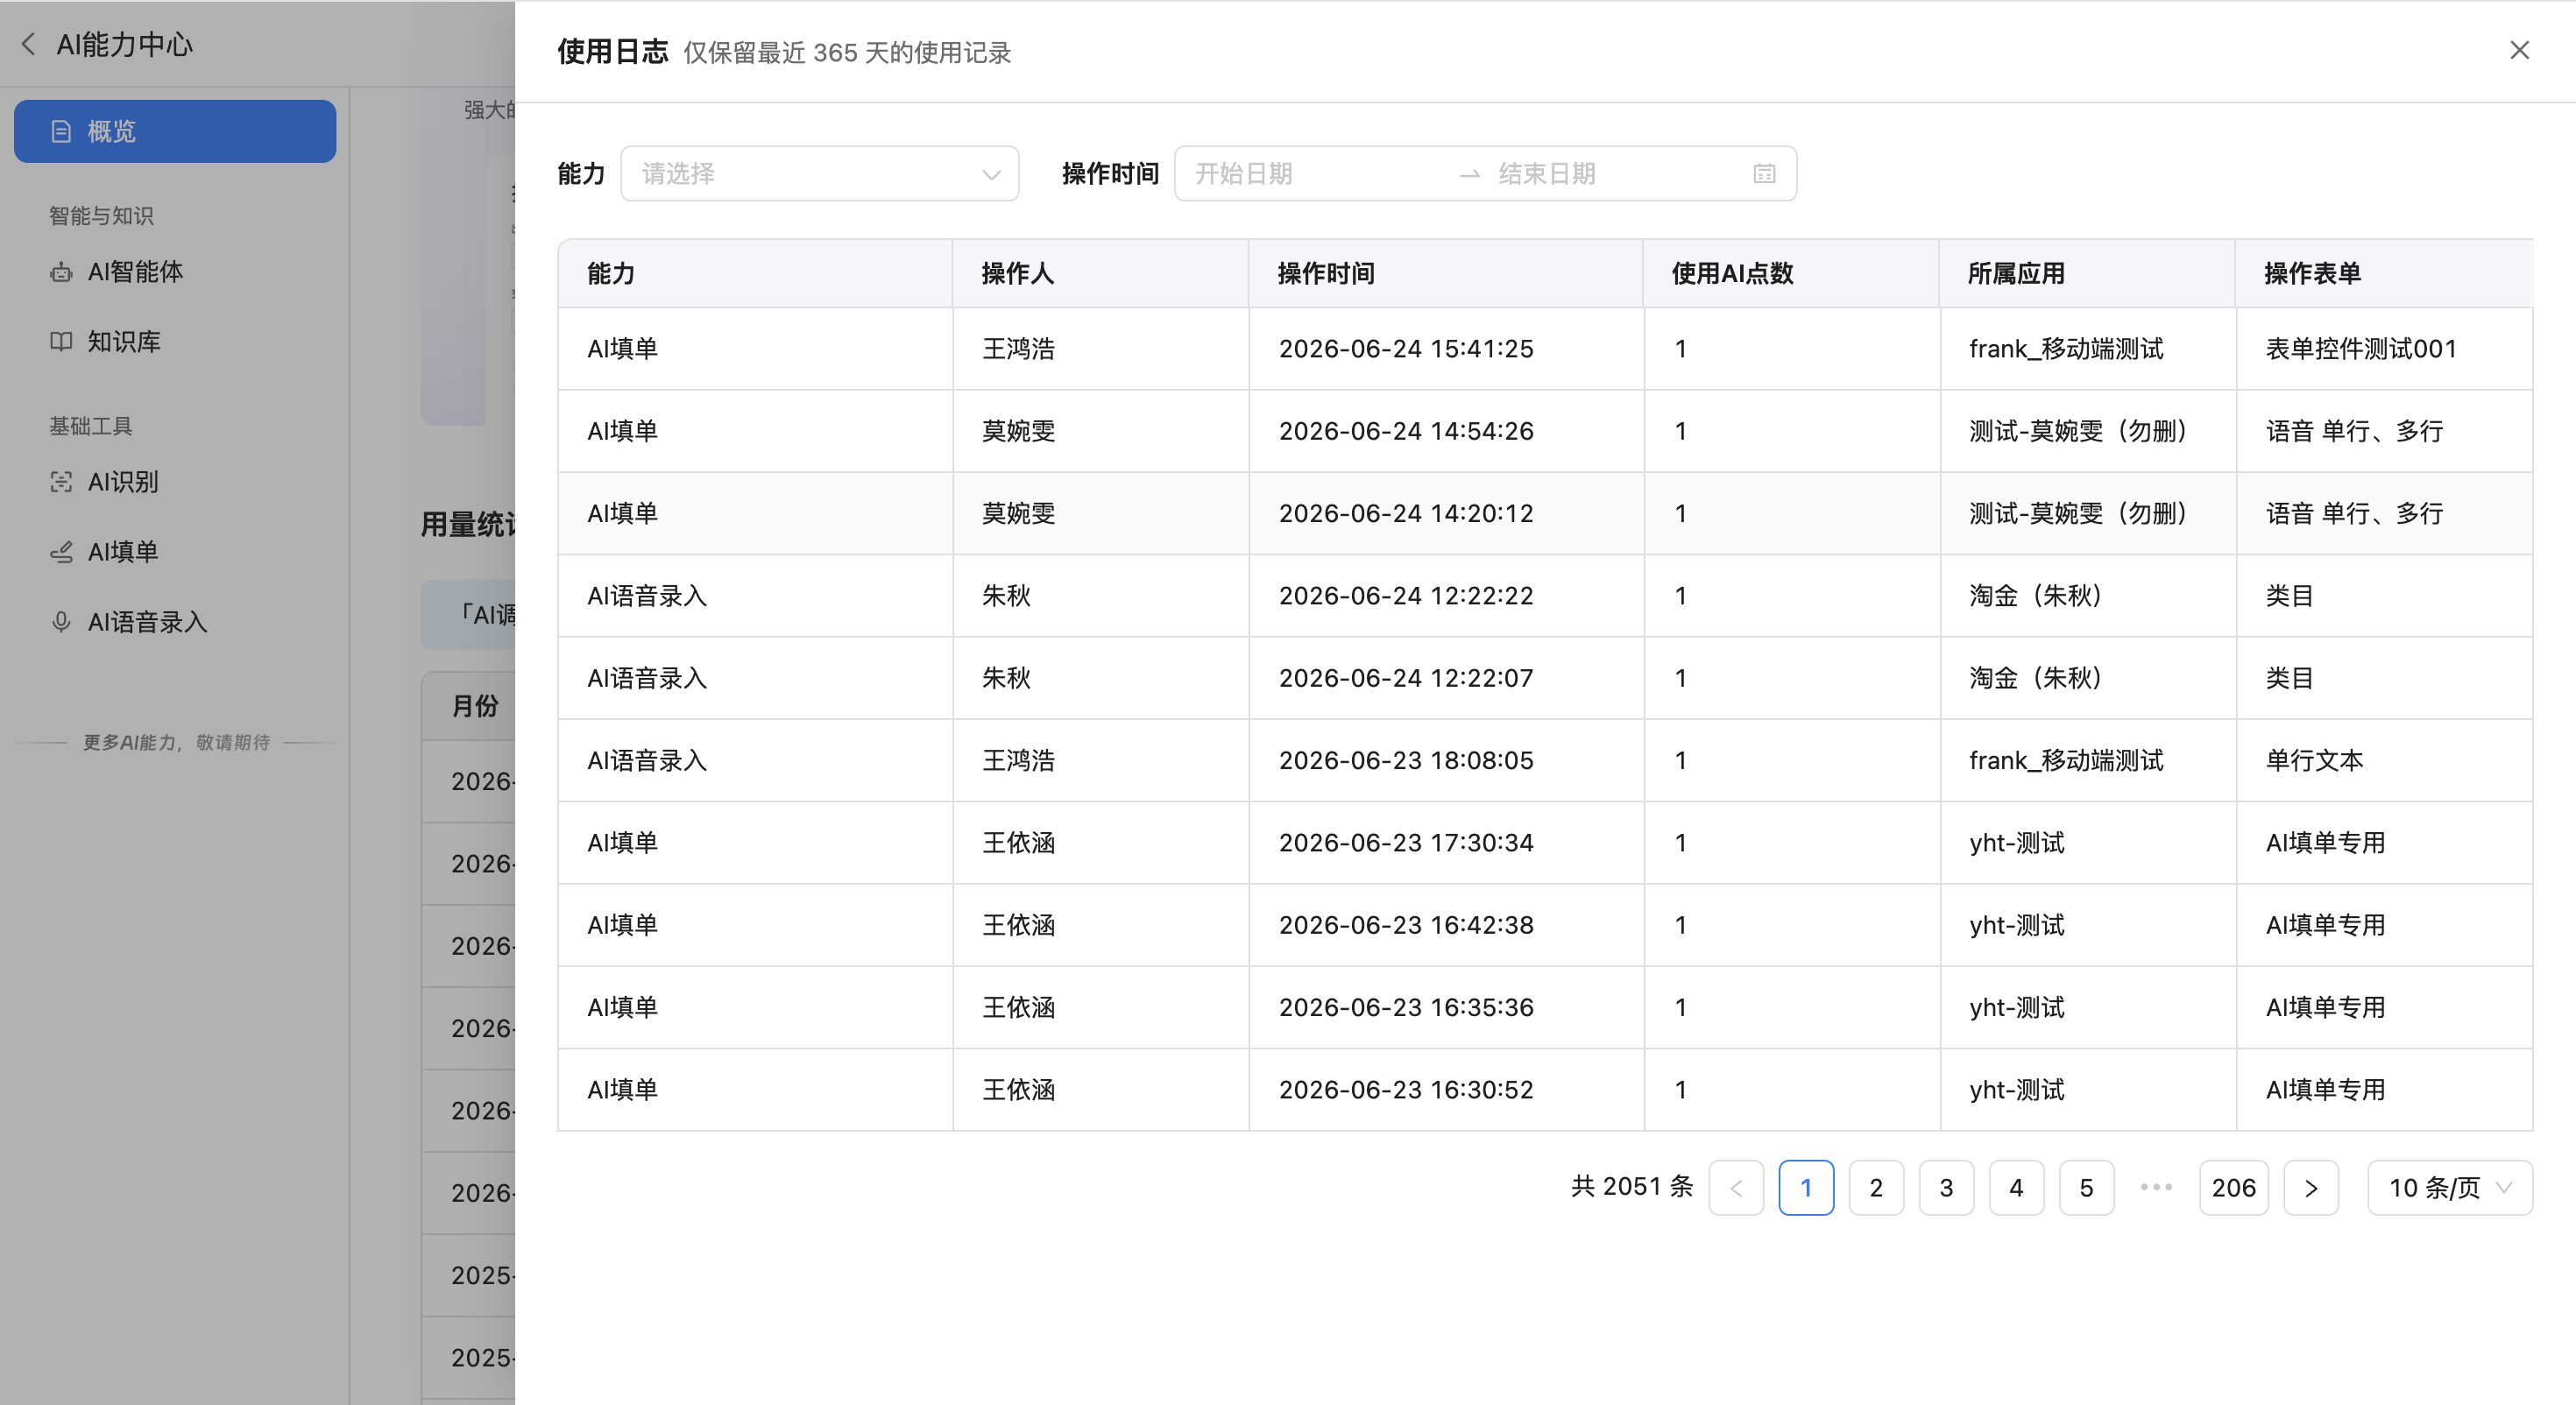This screenshot has width=2576, height=1405.
Task: Click the 月份 header in the background table
Action: 475,706
